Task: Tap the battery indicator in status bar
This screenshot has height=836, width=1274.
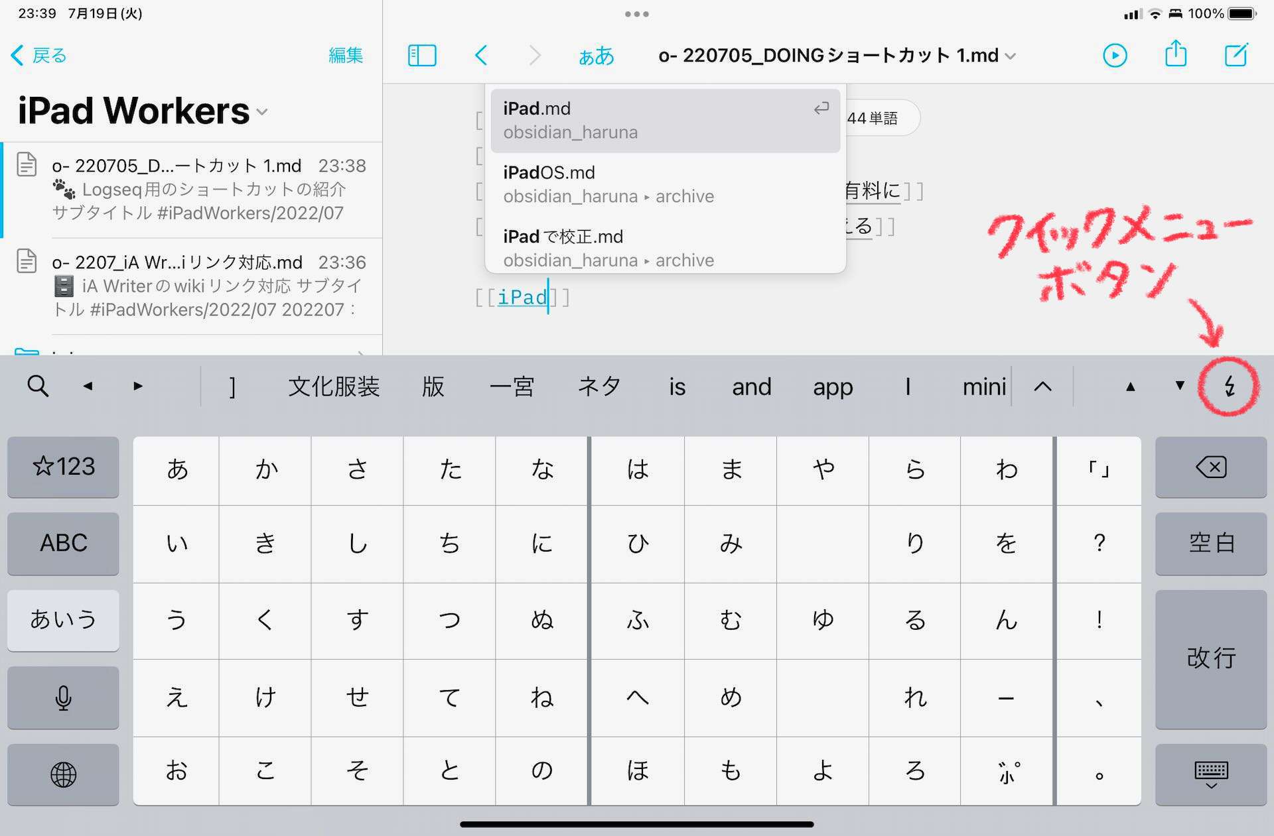Action: pos(1242,13)
